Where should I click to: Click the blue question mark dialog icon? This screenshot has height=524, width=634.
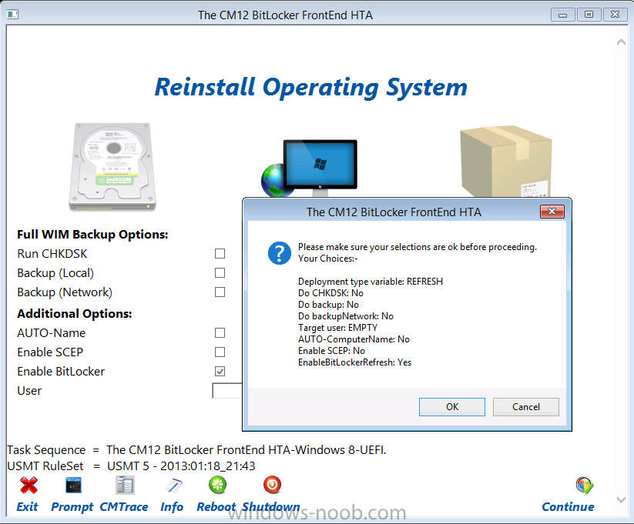280,253
